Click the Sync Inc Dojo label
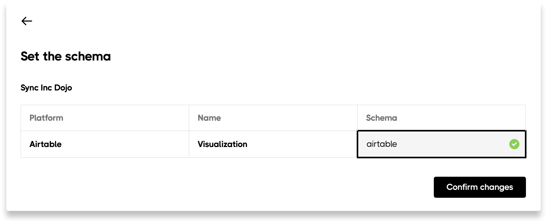 coord(46,88)
